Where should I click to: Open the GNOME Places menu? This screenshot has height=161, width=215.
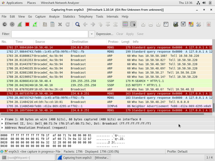(x=32, y=3)
